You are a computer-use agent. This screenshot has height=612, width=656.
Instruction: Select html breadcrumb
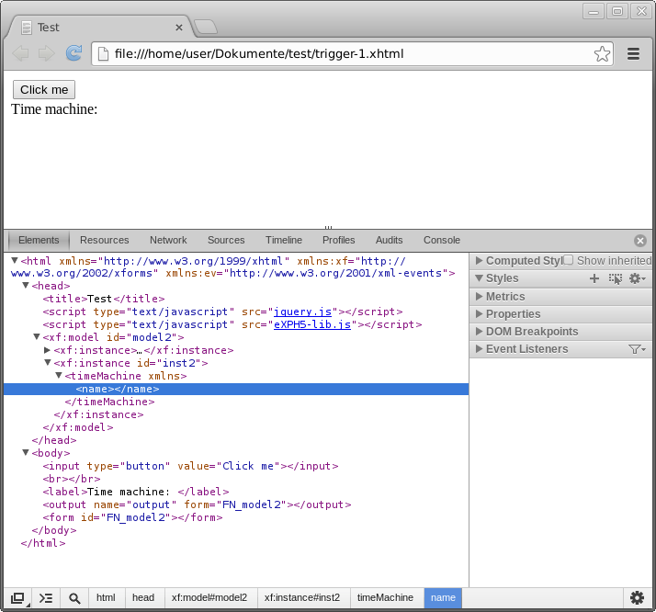pos(106,598)
